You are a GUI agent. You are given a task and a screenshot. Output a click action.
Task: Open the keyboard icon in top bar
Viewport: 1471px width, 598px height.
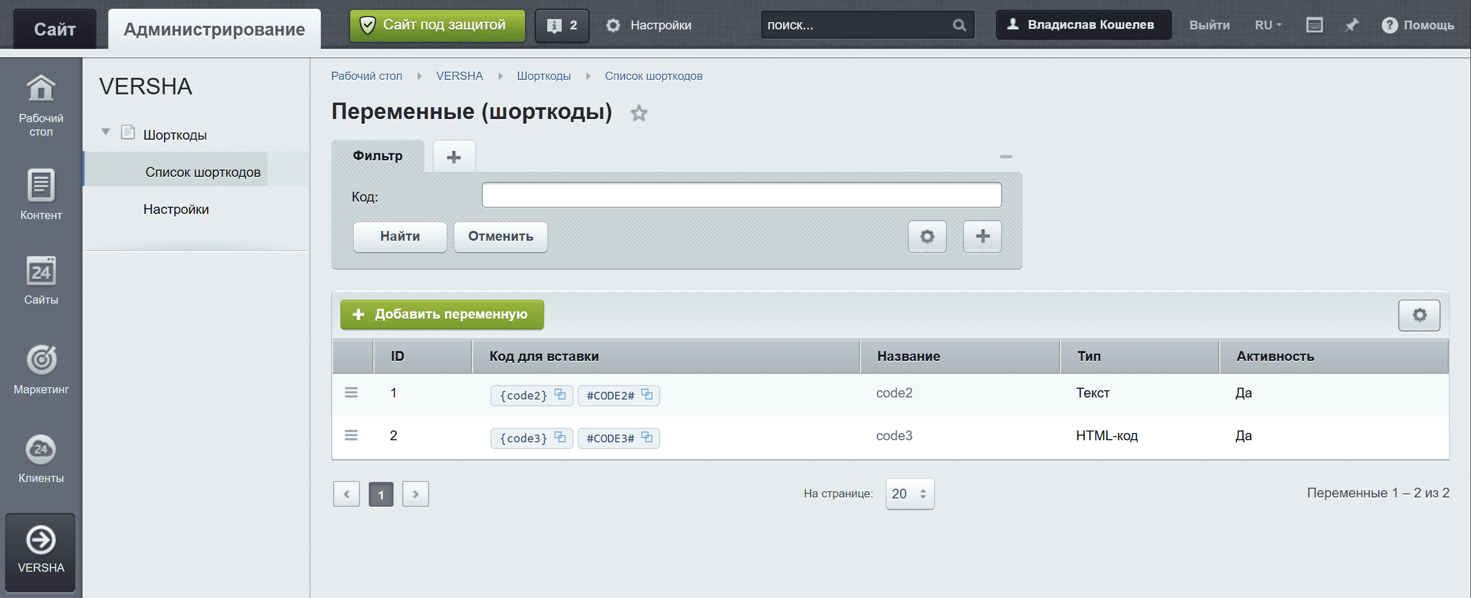coord(1315,25)
